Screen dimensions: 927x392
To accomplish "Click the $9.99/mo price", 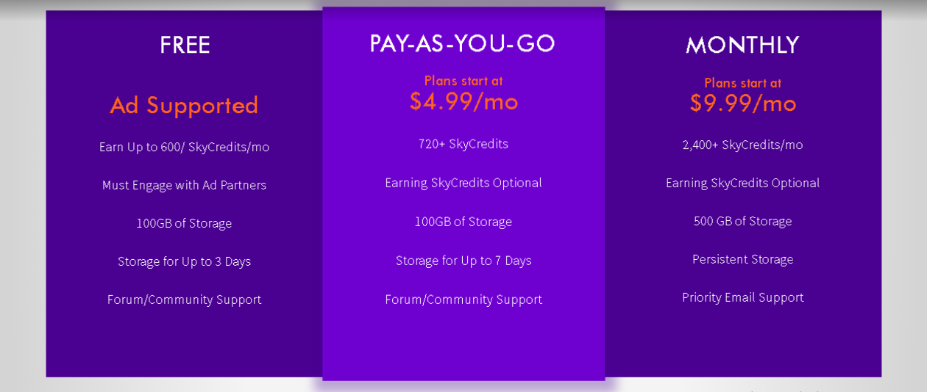I will pos(743,104).
